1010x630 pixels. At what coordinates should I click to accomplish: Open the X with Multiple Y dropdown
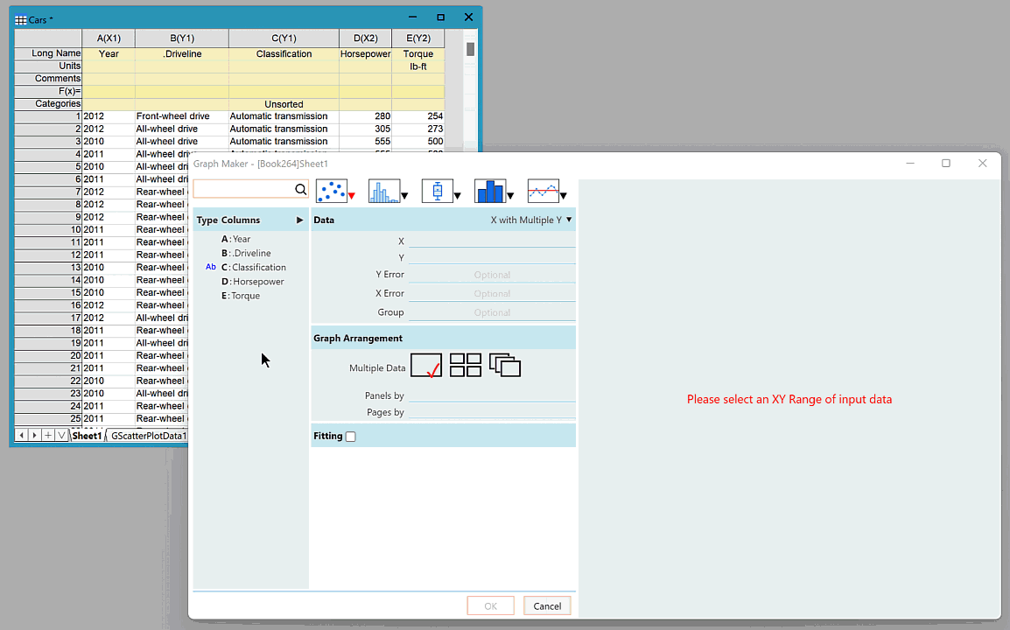(531, 220)
